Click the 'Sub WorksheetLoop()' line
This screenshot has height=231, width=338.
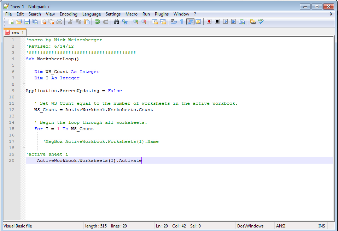tap(52, 59)
